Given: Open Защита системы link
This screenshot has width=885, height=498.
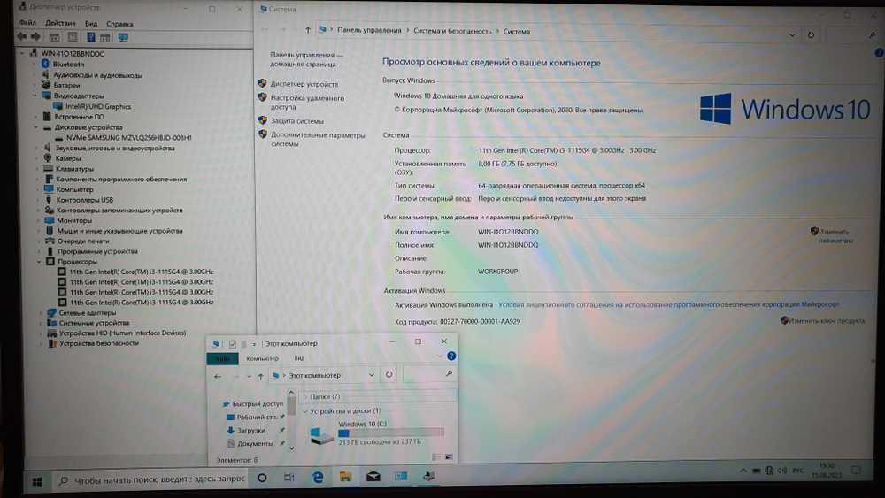Looking at the screenshot, I should click(296, 120).
